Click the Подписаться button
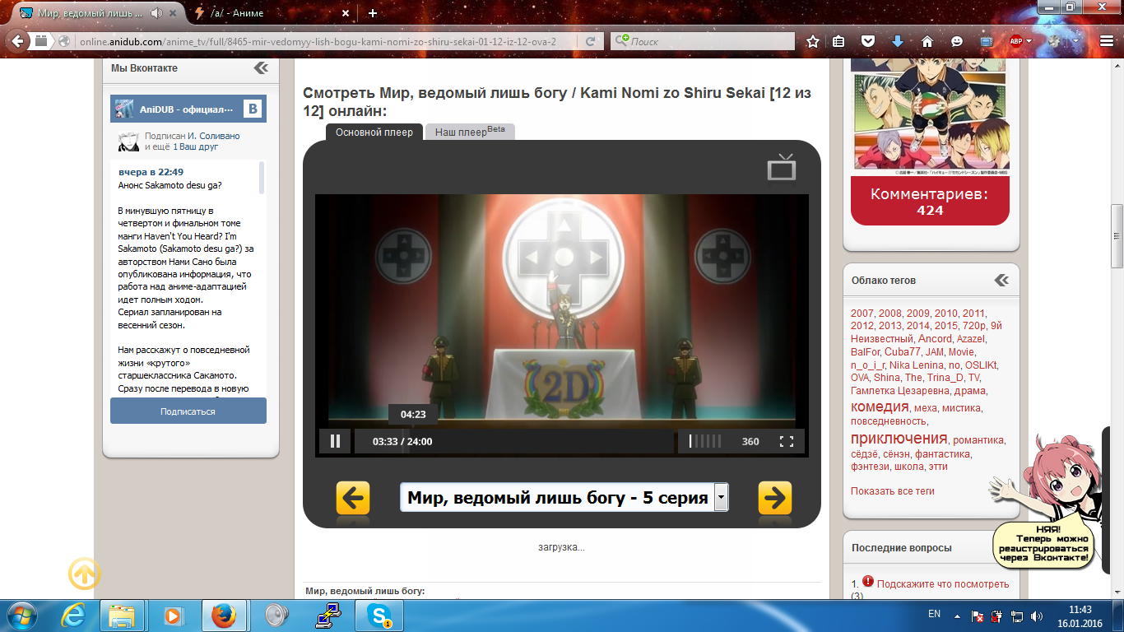The height and width of the screenshot is (632, 1124). tap(188, 411)
